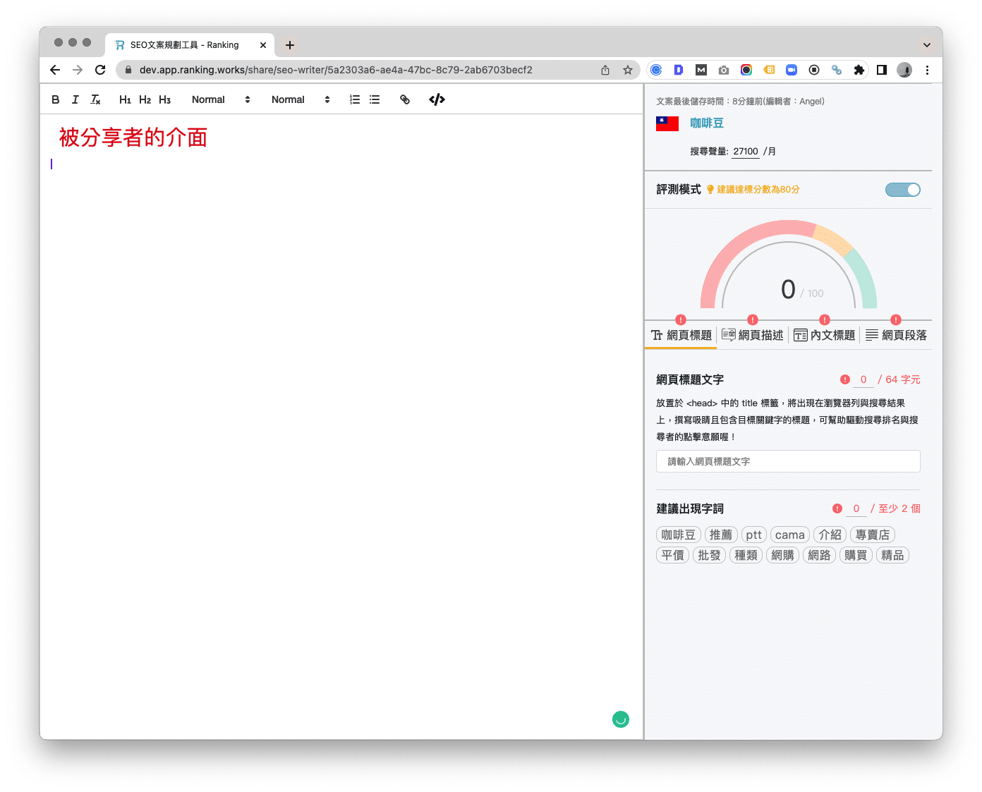982x792 pixels.
Task: Switch to the 內文標題 tab
Action: [825, 335]
